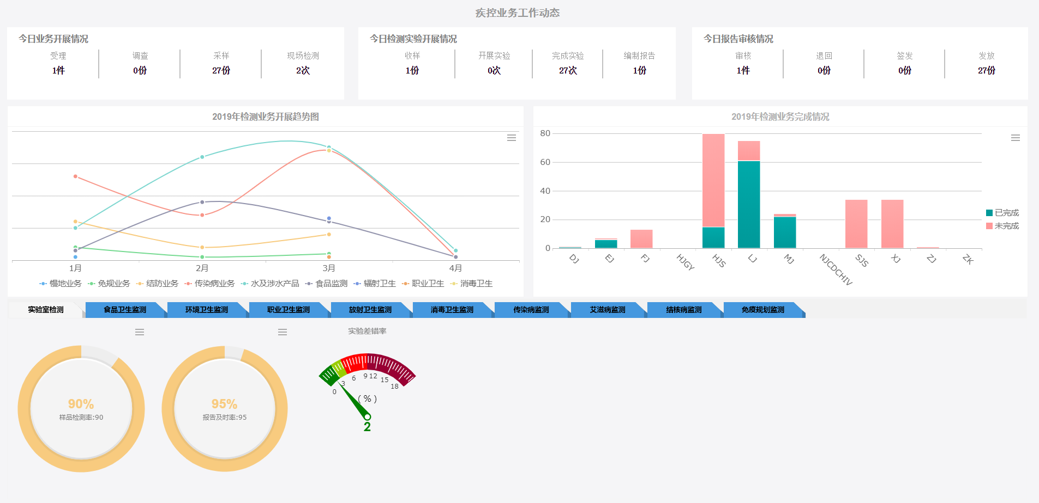Open the completion bar chart hamburger menu
1039x503 pixels.
click(x=1015, y=138)
